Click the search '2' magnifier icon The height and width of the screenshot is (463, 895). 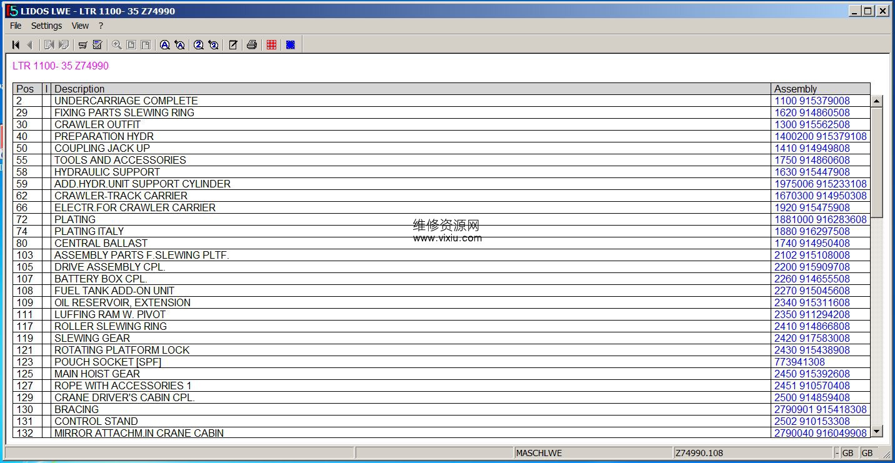pos(199,44)
